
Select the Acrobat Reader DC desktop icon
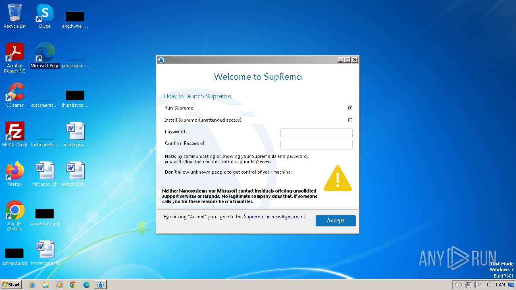coord(15,58)
